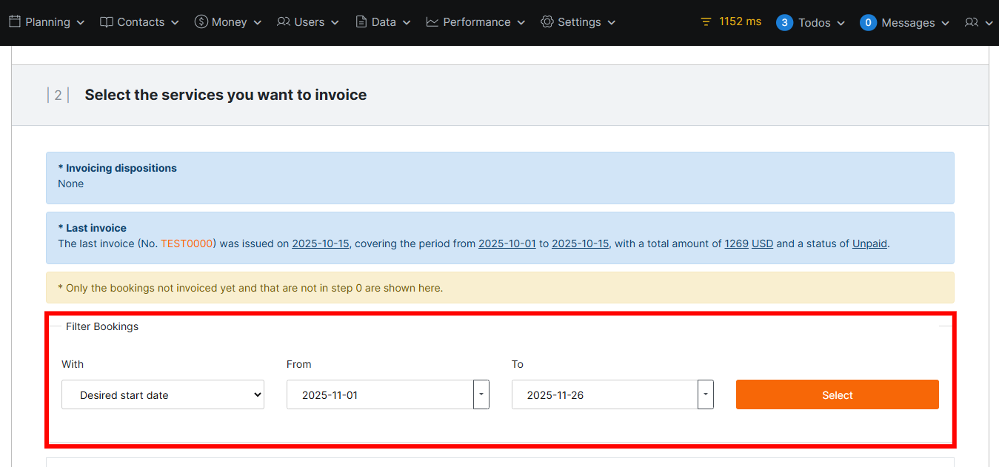Click the Unpaid status link

(x=869, y=243)
